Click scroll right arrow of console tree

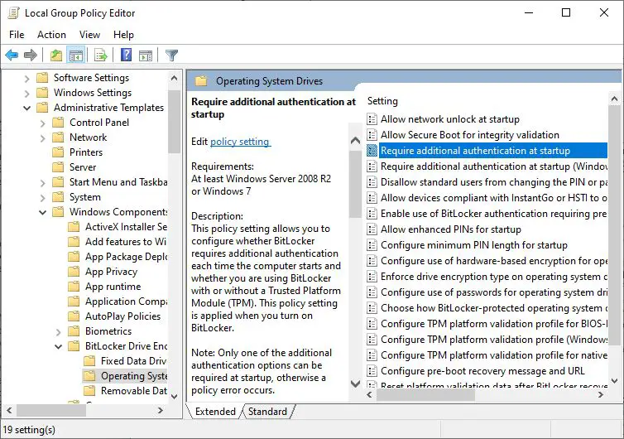(161, 410)
